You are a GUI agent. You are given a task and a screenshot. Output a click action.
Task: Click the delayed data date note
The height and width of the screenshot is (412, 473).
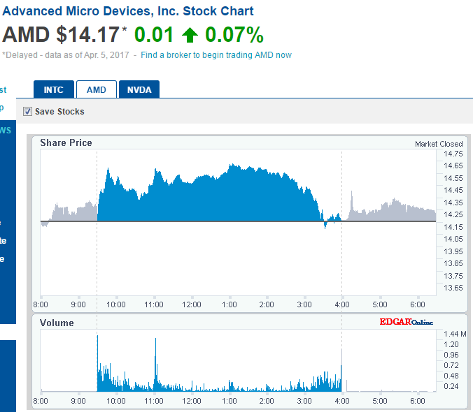pyautogui.click(x=65, y=55)
